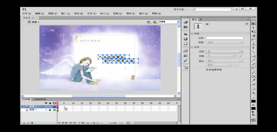Select the Free Transform tool
The height and width of the screenshot is (132, 277).
[253, 31]
